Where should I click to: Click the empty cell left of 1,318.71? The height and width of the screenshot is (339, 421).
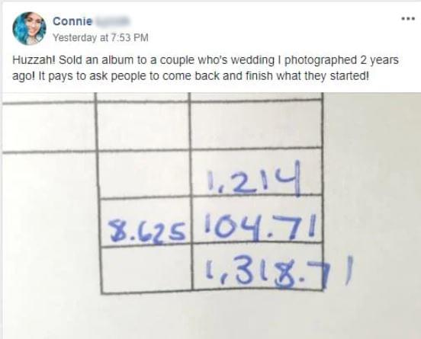click(x=146, y=269)
